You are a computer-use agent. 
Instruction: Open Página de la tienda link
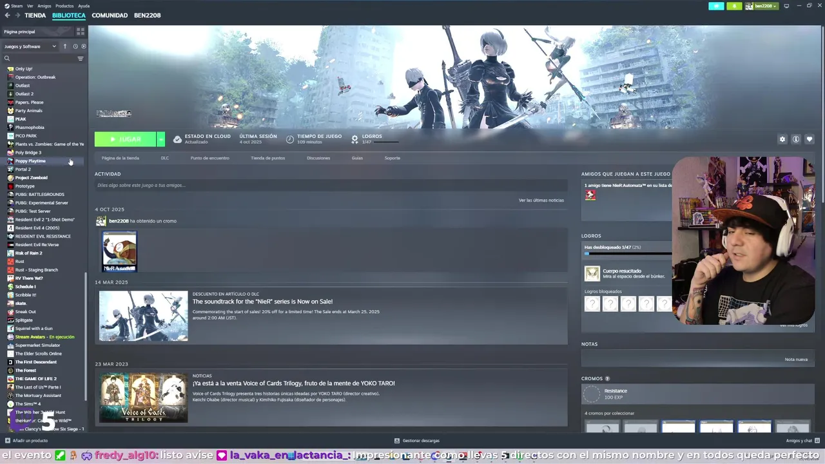(x=121, y=158)
